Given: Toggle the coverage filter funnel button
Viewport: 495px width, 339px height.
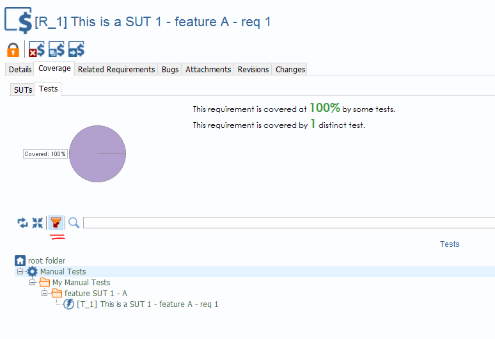Looking at the screenshot, I should point(56,223).
